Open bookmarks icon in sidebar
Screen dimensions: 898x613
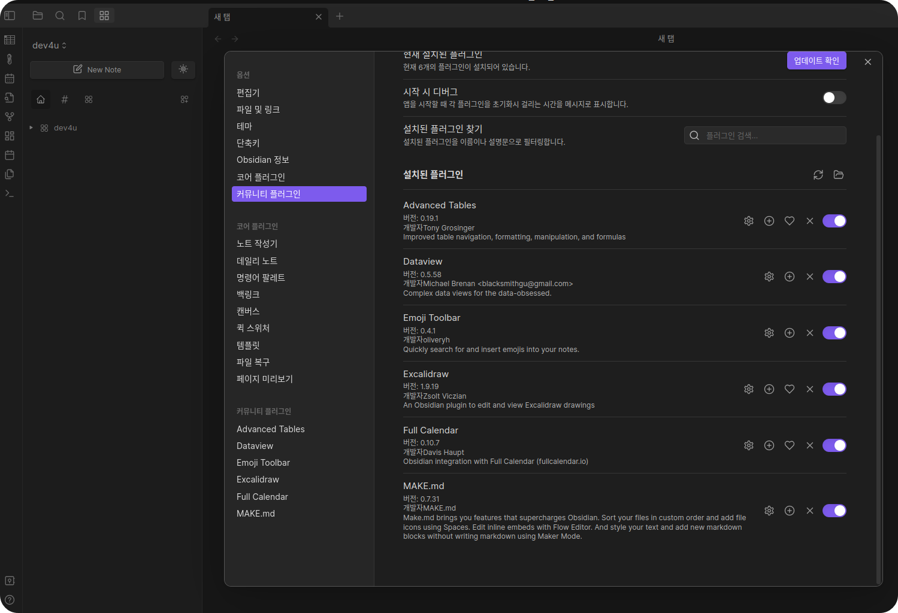(x=82, y=16)
